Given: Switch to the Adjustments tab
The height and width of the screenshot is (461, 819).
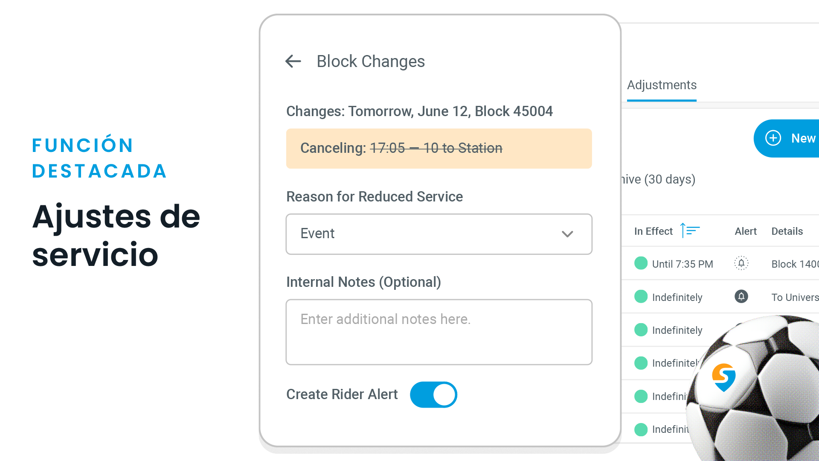Looking at the screenshot, I should pos(662,85).
